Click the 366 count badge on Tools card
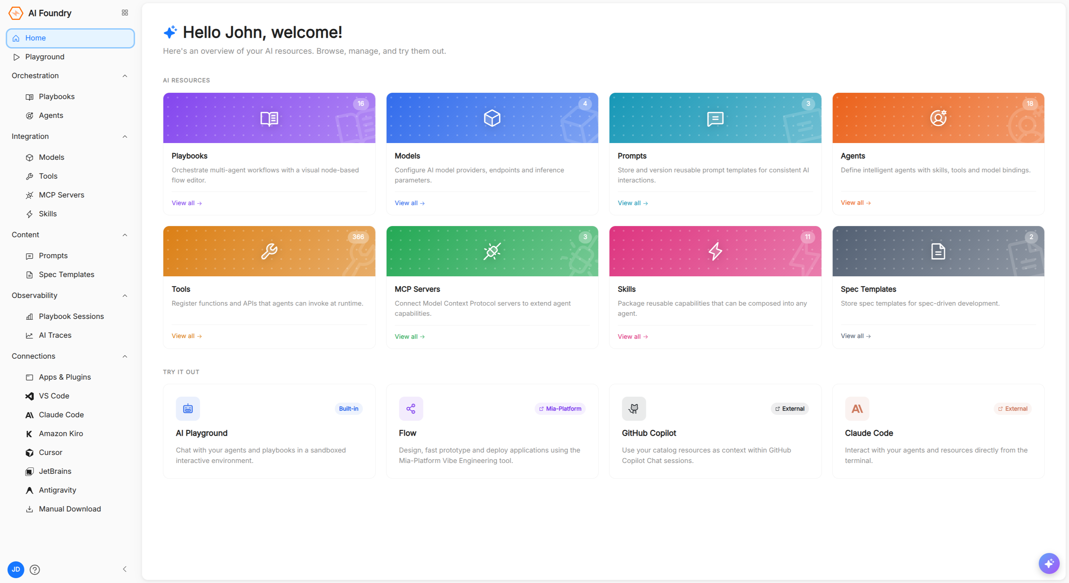The image size is (1069, 583). [x=358, y=237]
